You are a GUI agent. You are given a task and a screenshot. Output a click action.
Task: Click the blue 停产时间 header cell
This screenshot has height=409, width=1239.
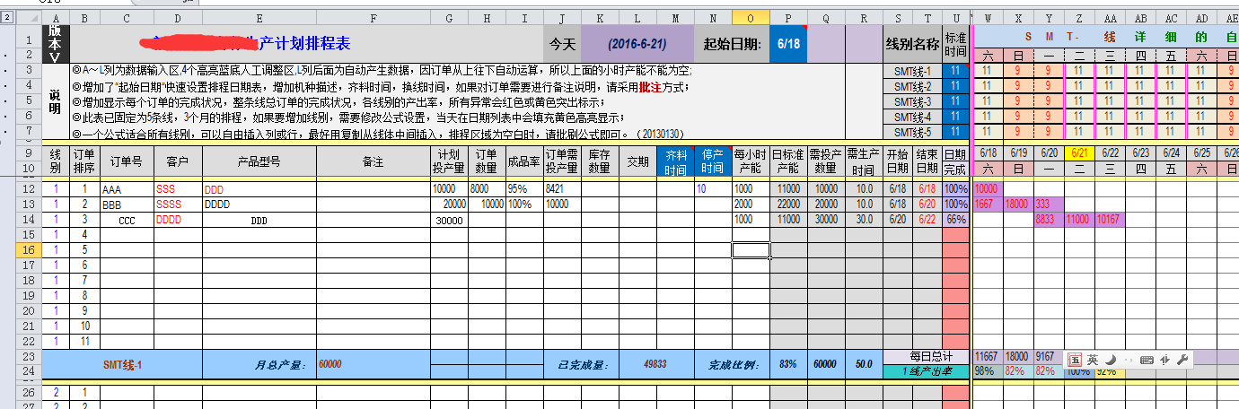(x=712, y=161)
